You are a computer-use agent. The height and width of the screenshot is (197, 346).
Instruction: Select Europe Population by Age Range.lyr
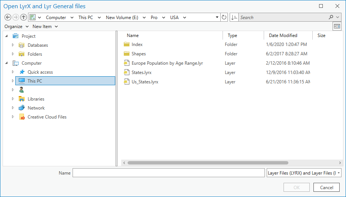click(x=167, y=63)
